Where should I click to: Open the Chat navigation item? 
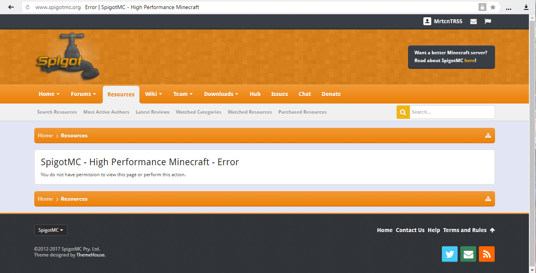(305, 94)
